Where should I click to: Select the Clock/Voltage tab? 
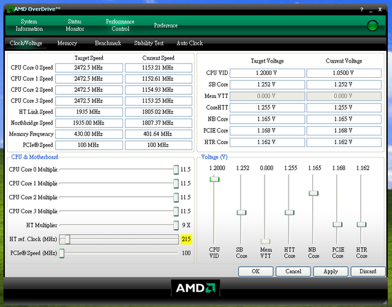point(26,44)
